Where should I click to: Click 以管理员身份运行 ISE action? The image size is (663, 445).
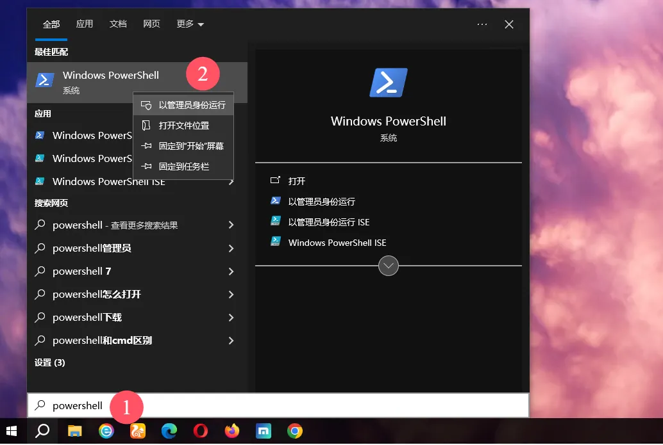[328, 222]
